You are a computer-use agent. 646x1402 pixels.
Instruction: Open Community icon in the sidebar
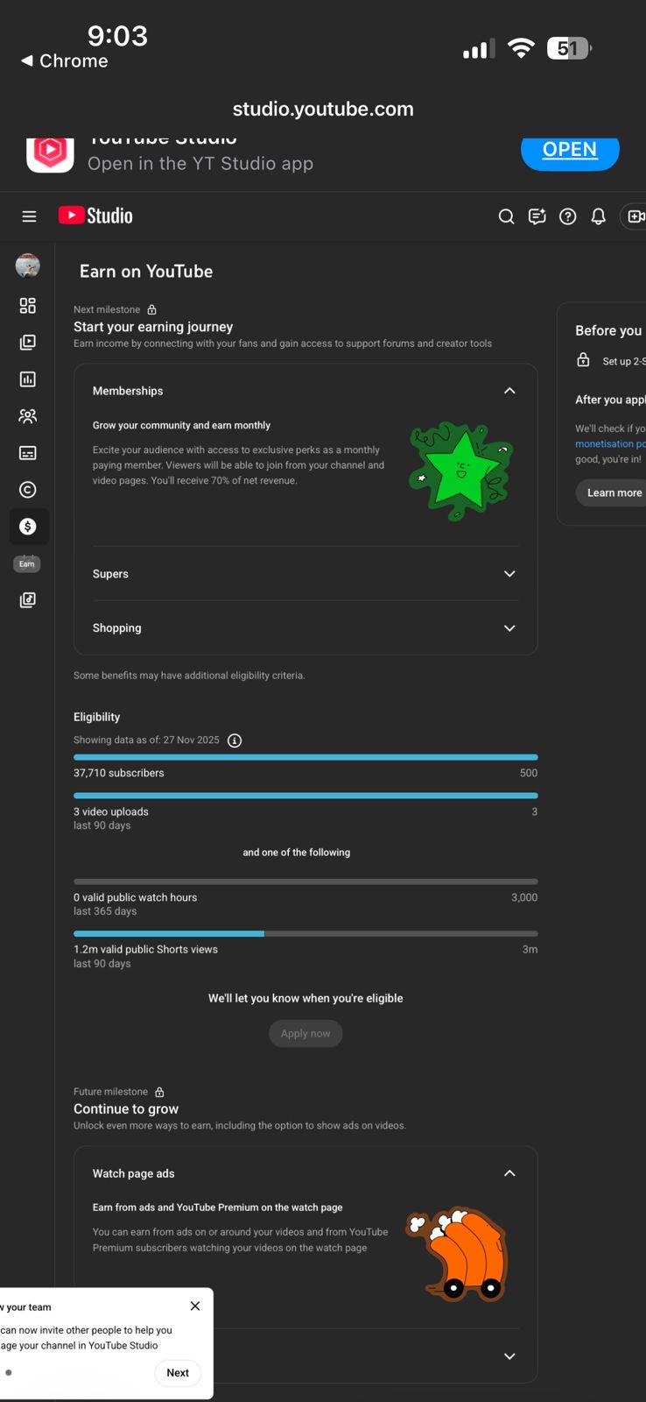click(28, 416)
